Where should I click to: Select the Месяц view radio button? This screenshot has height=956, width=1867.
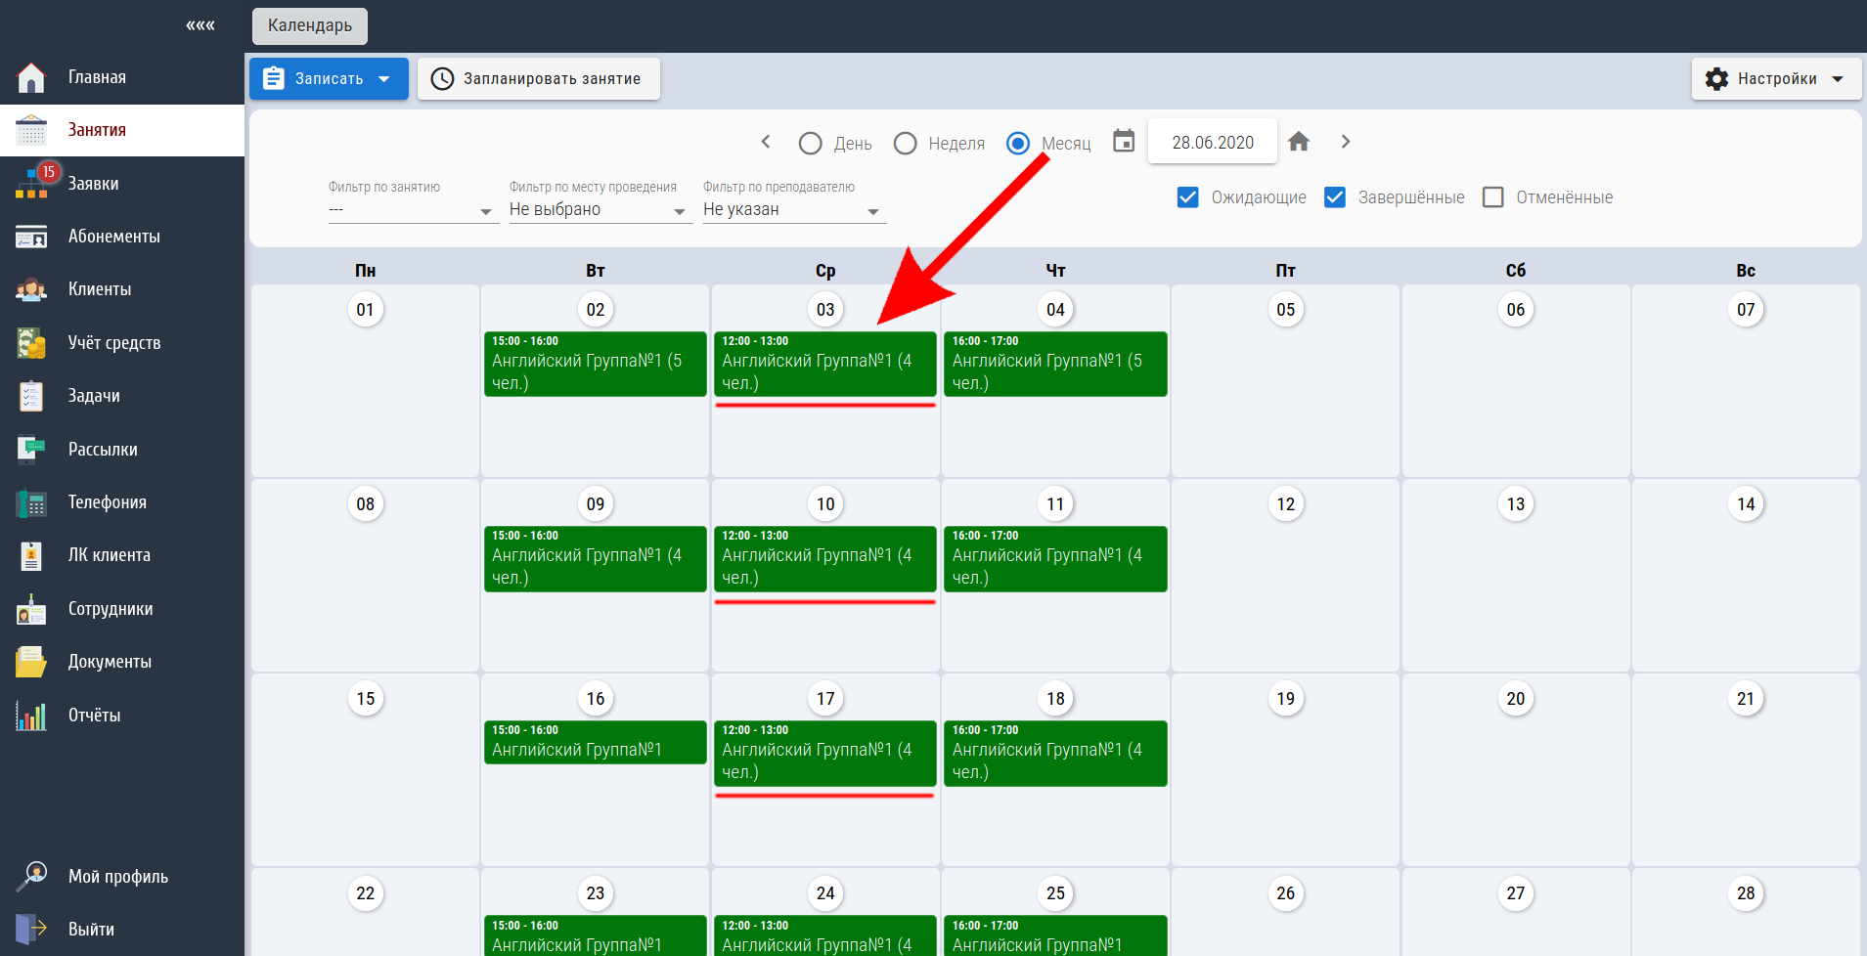[x=1018, y=144]
